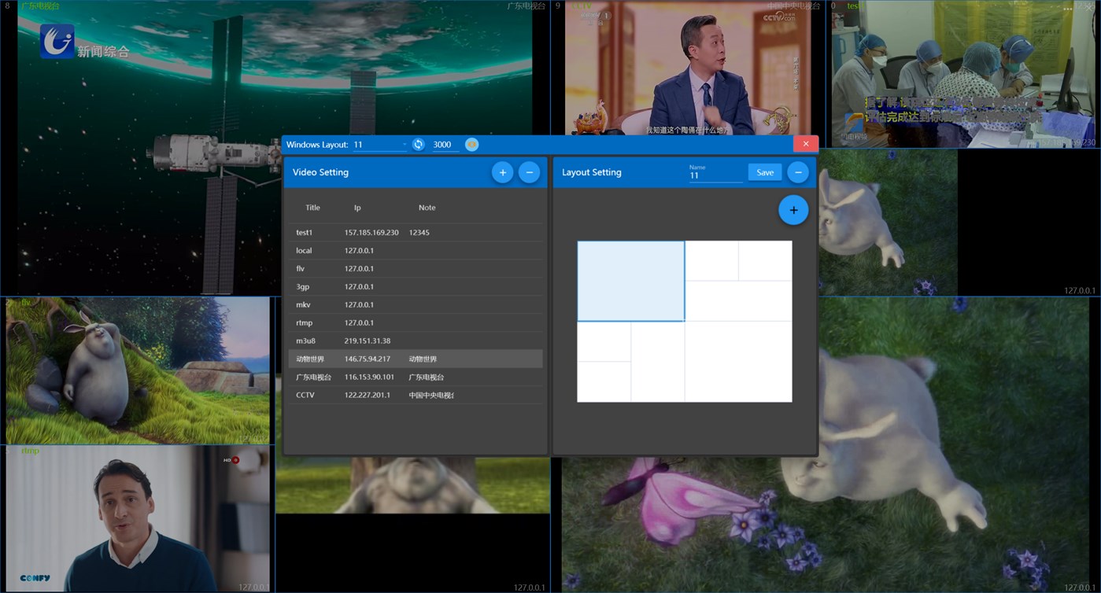Select the flv pane with rabbit on hill
Viewport: 1101px width, 593px height.
click(138, 371)
